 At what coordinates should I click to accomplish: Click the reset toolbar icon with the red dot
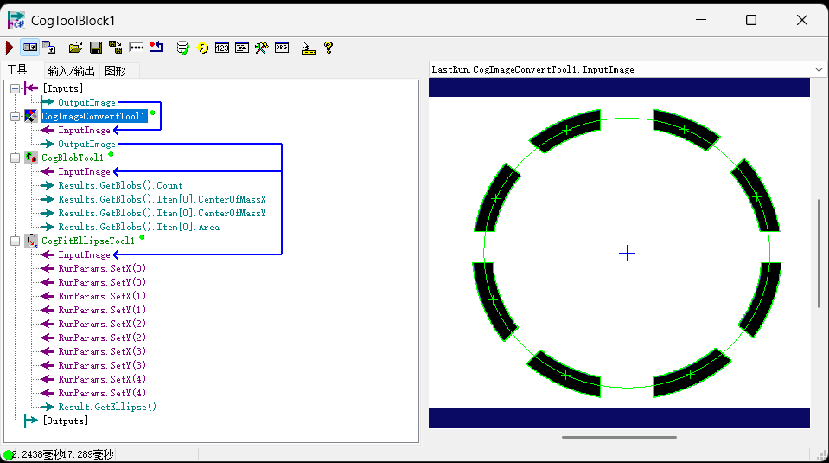(156, 48)
